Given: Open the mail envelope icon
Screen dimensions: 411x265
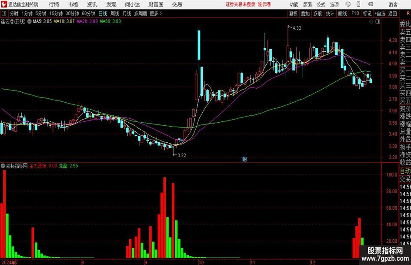Looking at the screenshot, I should (x=371, y=4).
